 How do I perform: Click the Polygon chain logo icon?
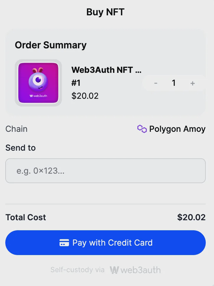[x=142, y=129]
